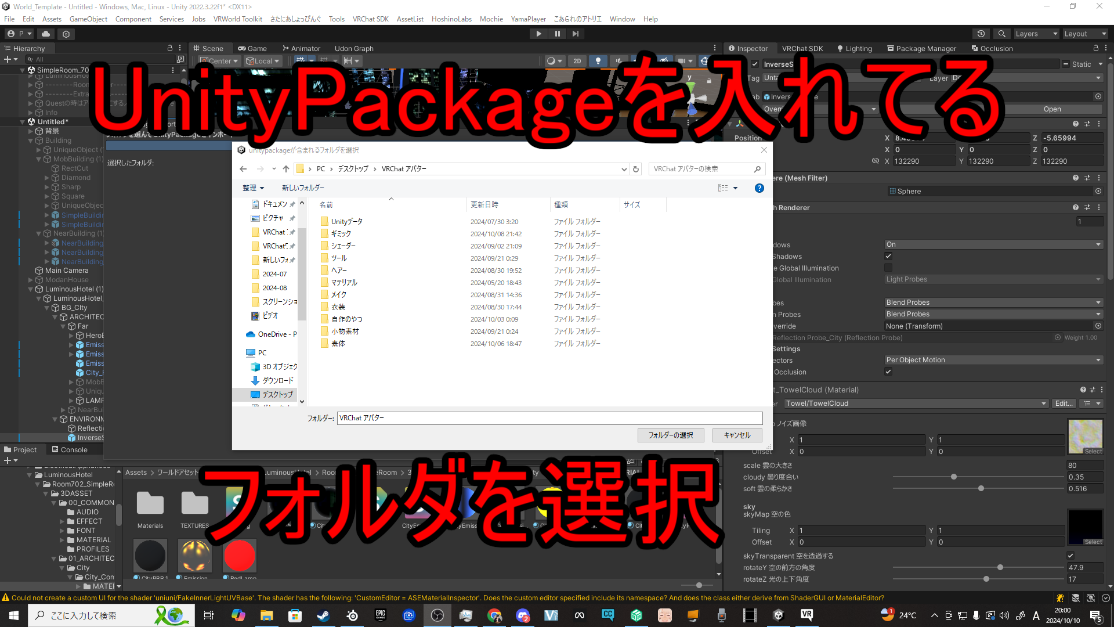
Task: Switch Scene view to 2D mode
Action: pos(577,60)
